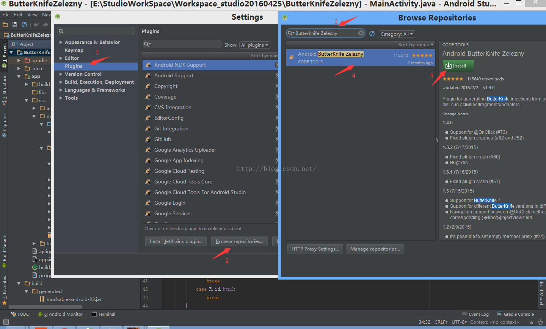Click the magnifier icon in the Plugins search field
Screen dimensions: 546x329
tap(147, 44)
